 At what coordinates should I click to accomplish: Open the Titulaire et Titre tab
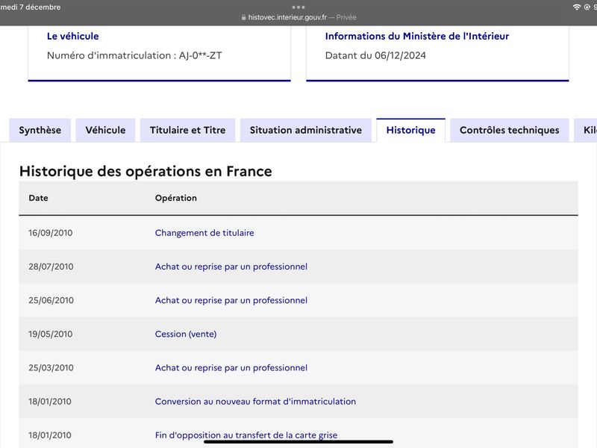188,130
